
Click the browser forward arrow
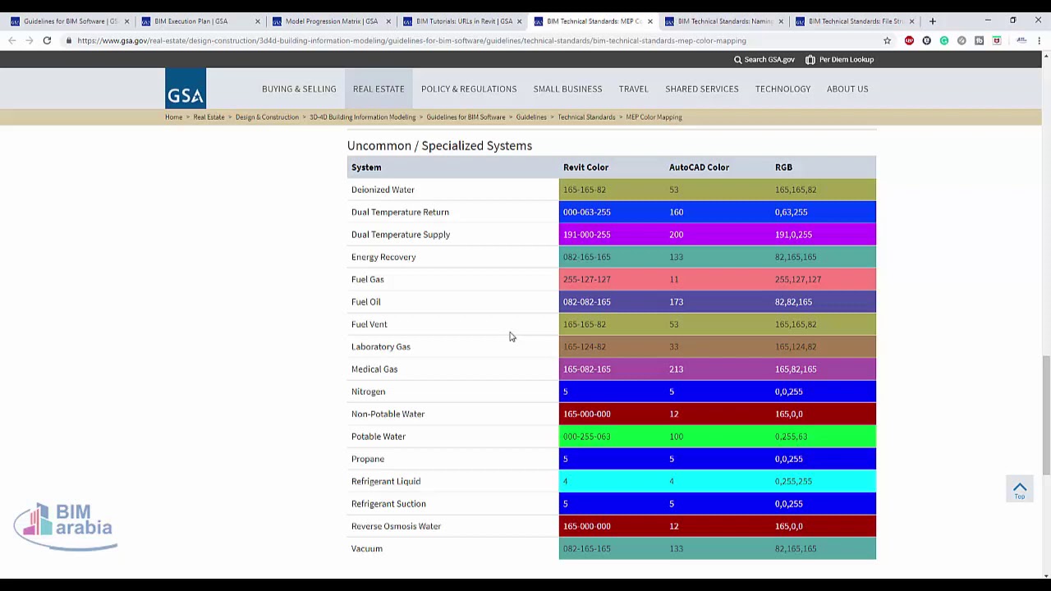point(30,40)
